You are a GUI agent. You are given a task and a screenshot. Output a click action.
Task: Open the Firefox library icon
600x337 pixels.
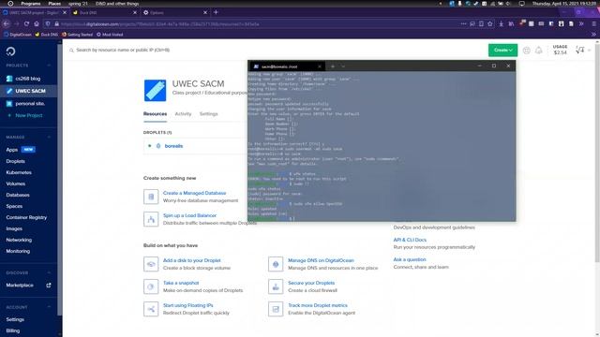pos(511,23)
